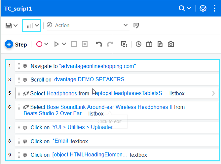Viewport: 221px width, 164px height.
Task: Add a wait step with clock icon
Action: point(138,44)
